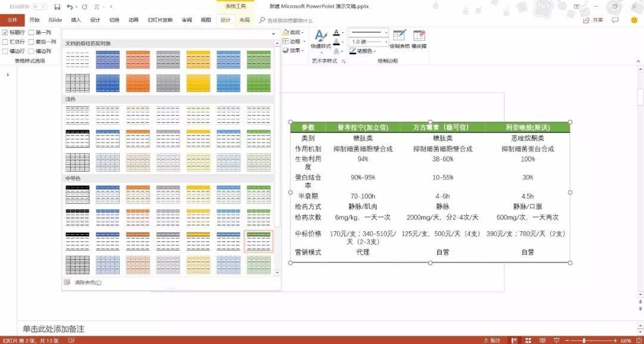Check the First Column (第一列) checkbox

point(31,32)
